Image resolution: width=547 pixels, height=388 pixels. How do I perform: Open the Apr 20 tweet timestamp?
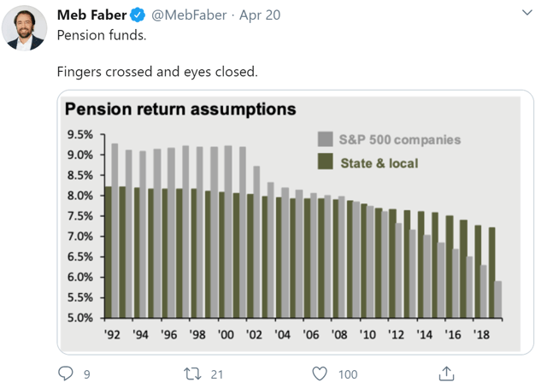(x=258, y=15)
